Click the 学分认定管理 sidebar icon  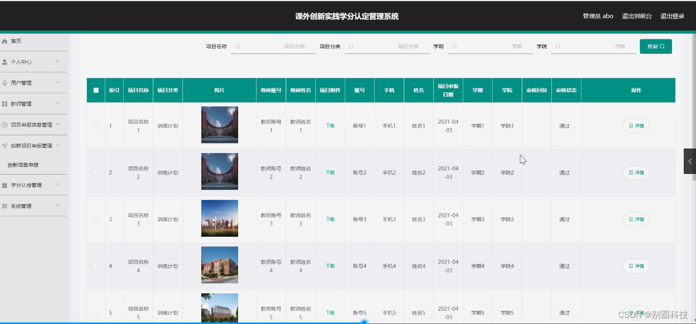(5, 185)
